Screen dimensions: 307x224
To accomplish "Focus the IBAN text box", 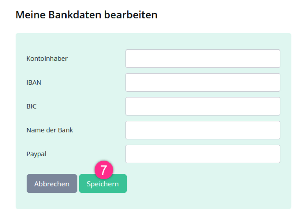I will point(203,82).
